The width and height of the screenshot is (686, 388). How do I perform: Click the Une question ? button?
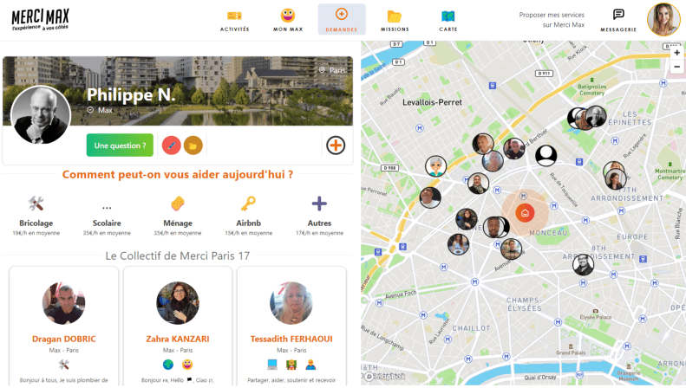click(x=120, y=145)
